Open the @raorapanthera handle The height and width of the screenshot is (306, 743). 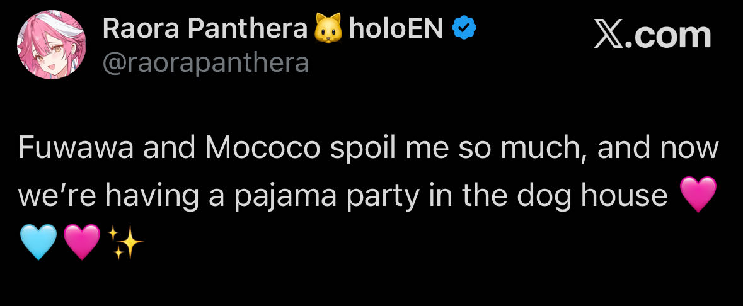pos(205,63)
